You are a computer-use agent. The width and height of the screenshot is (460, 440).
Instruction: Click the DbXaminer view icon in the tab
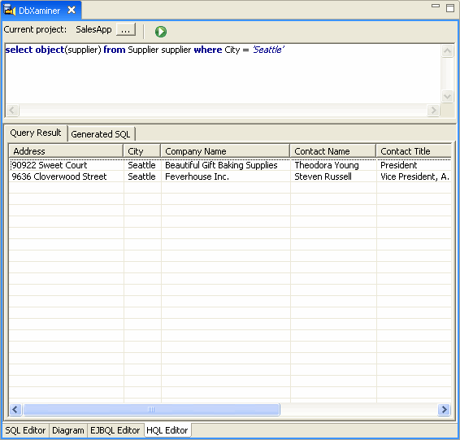tap(10, 11)
